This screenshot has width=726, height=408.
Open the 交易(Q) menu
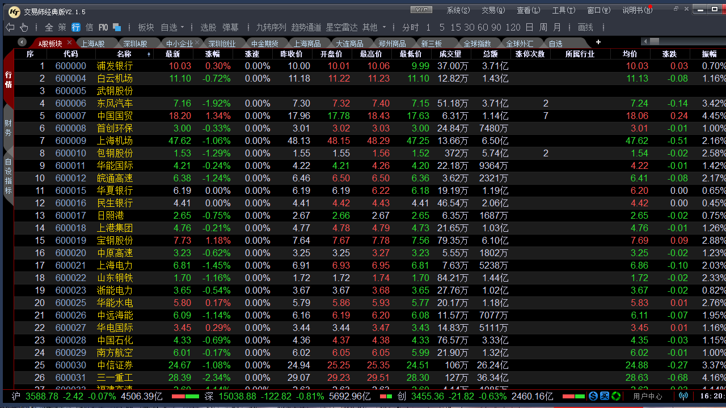[x=493, y=10]
